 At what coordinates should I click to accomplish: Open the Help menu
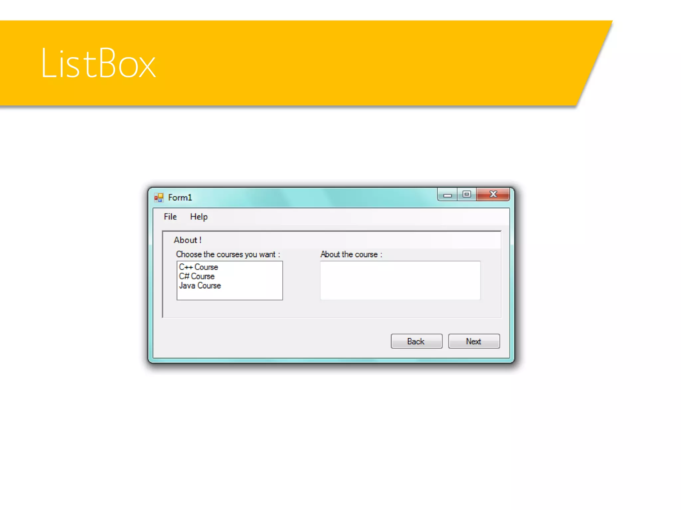coord(199,217)
